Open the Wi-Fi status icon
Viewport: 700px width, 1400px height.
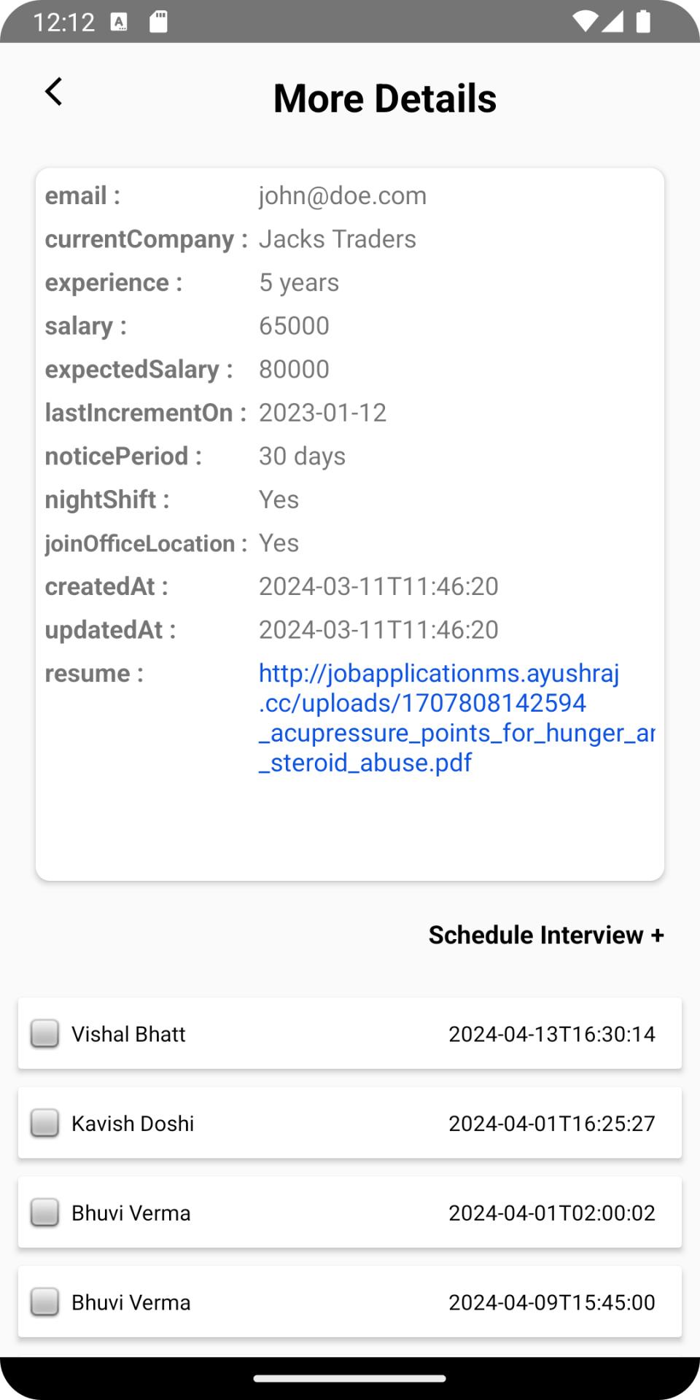click(x=585, y=21)
